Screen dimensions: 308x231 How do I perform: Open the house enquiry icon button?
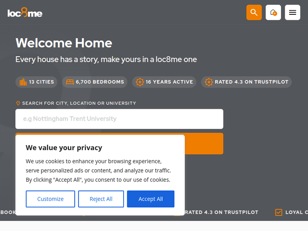273,12
